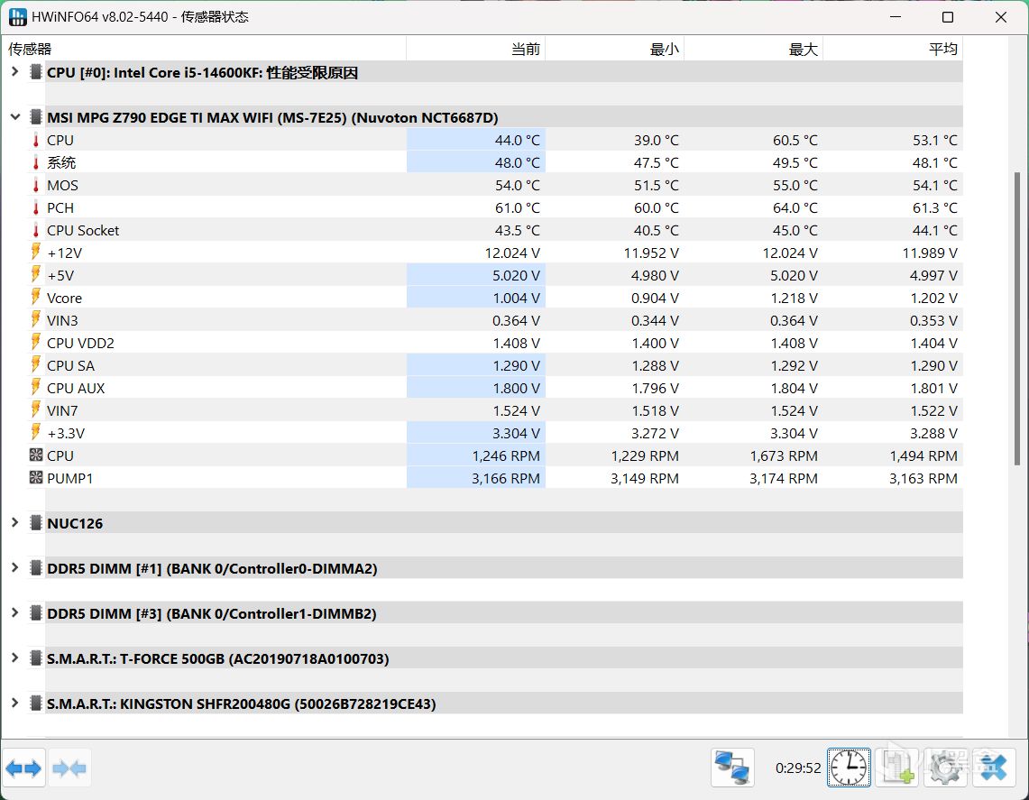Click the +5V average value 4.997 V

(x=933, y=276)
